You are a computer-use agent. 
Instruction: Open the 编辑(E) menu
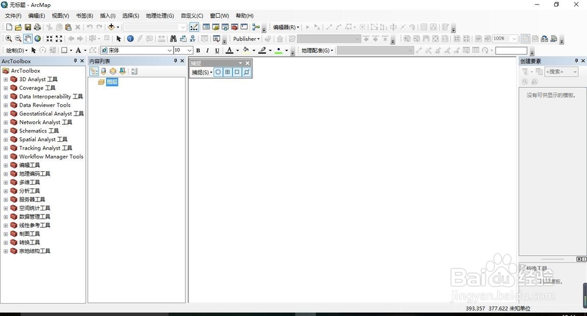[x=36, y=16]
